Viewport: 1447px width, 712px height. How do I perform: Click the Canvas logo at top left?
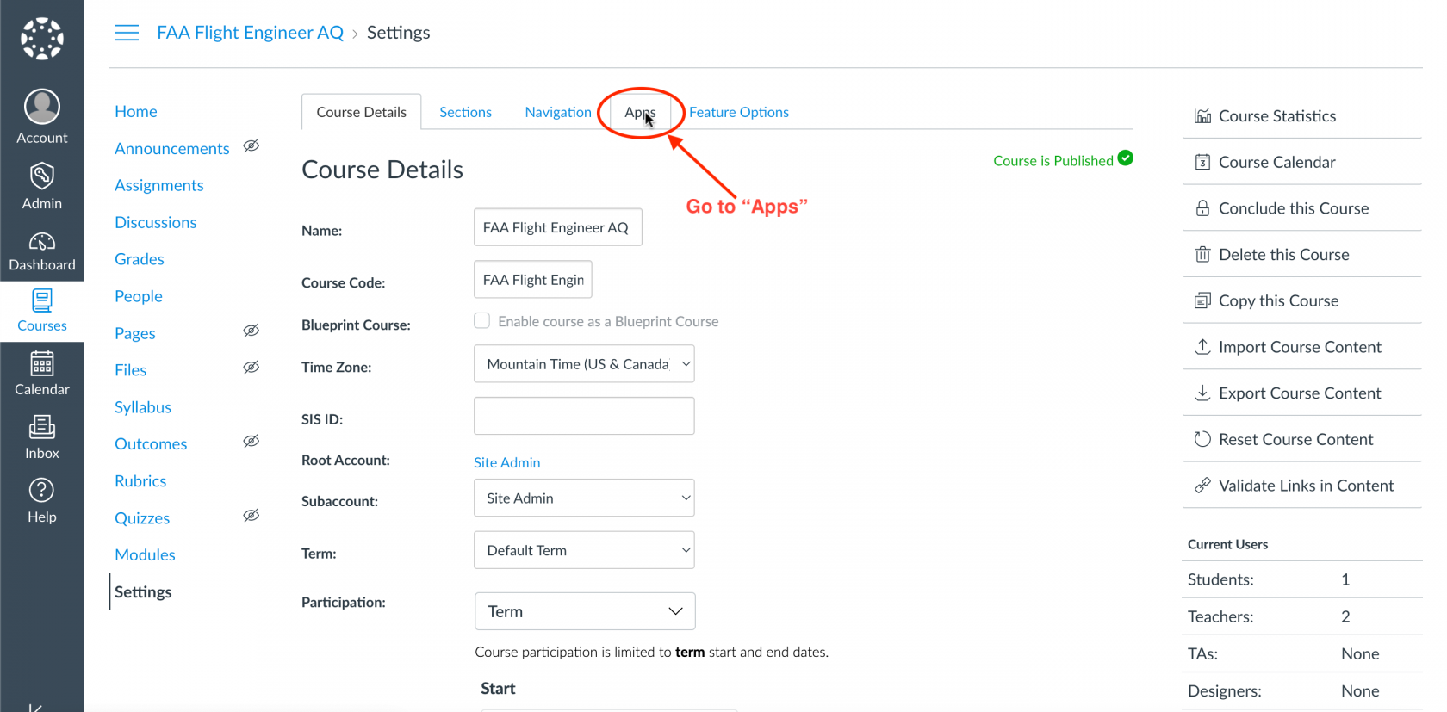41,39
